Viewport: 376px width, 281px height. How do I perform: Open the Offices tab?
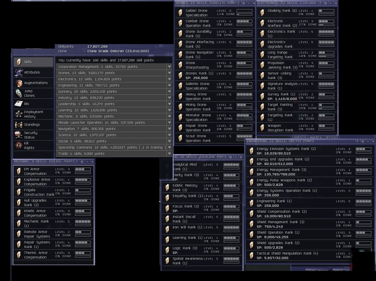click(332, 137)
